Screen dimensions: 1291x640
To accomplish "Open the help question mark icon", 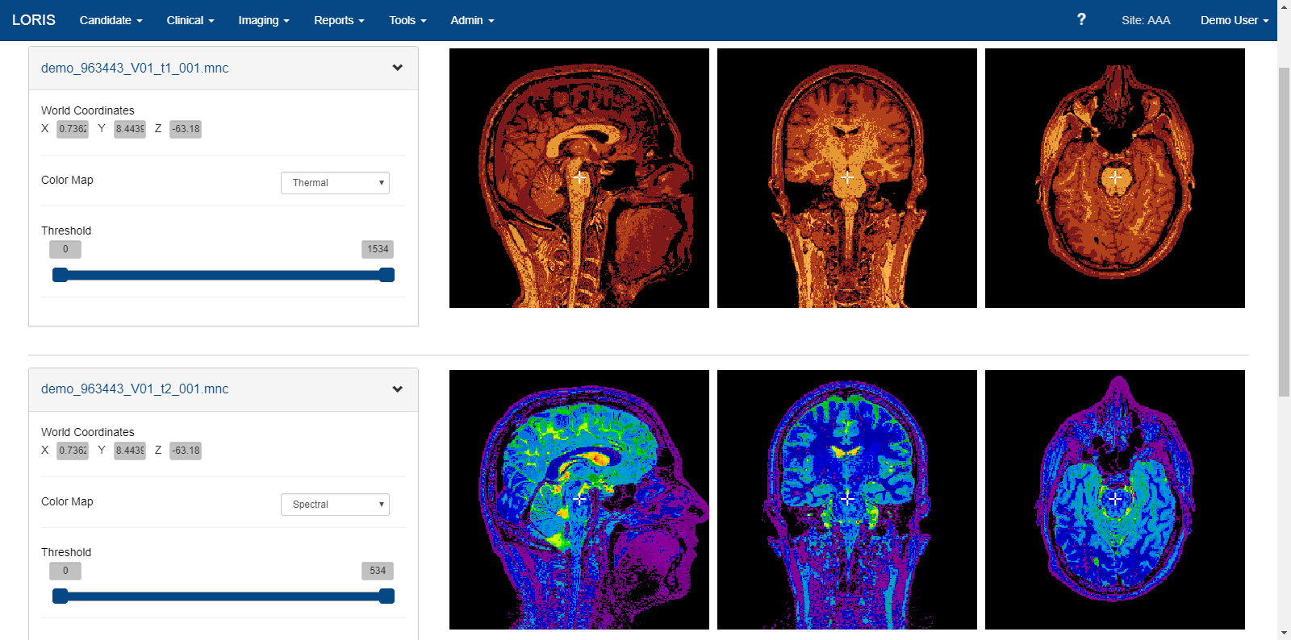I will 1081,19.
